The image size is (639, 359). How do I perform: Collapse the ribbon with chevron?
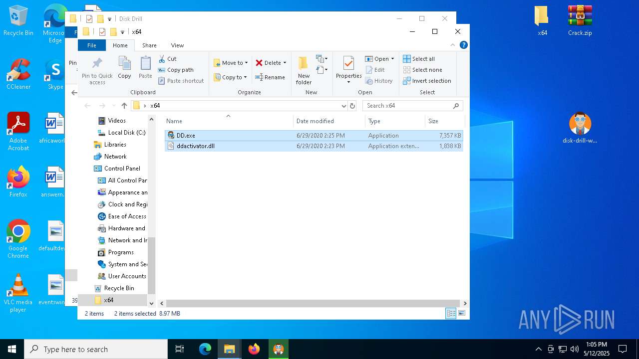453,45
